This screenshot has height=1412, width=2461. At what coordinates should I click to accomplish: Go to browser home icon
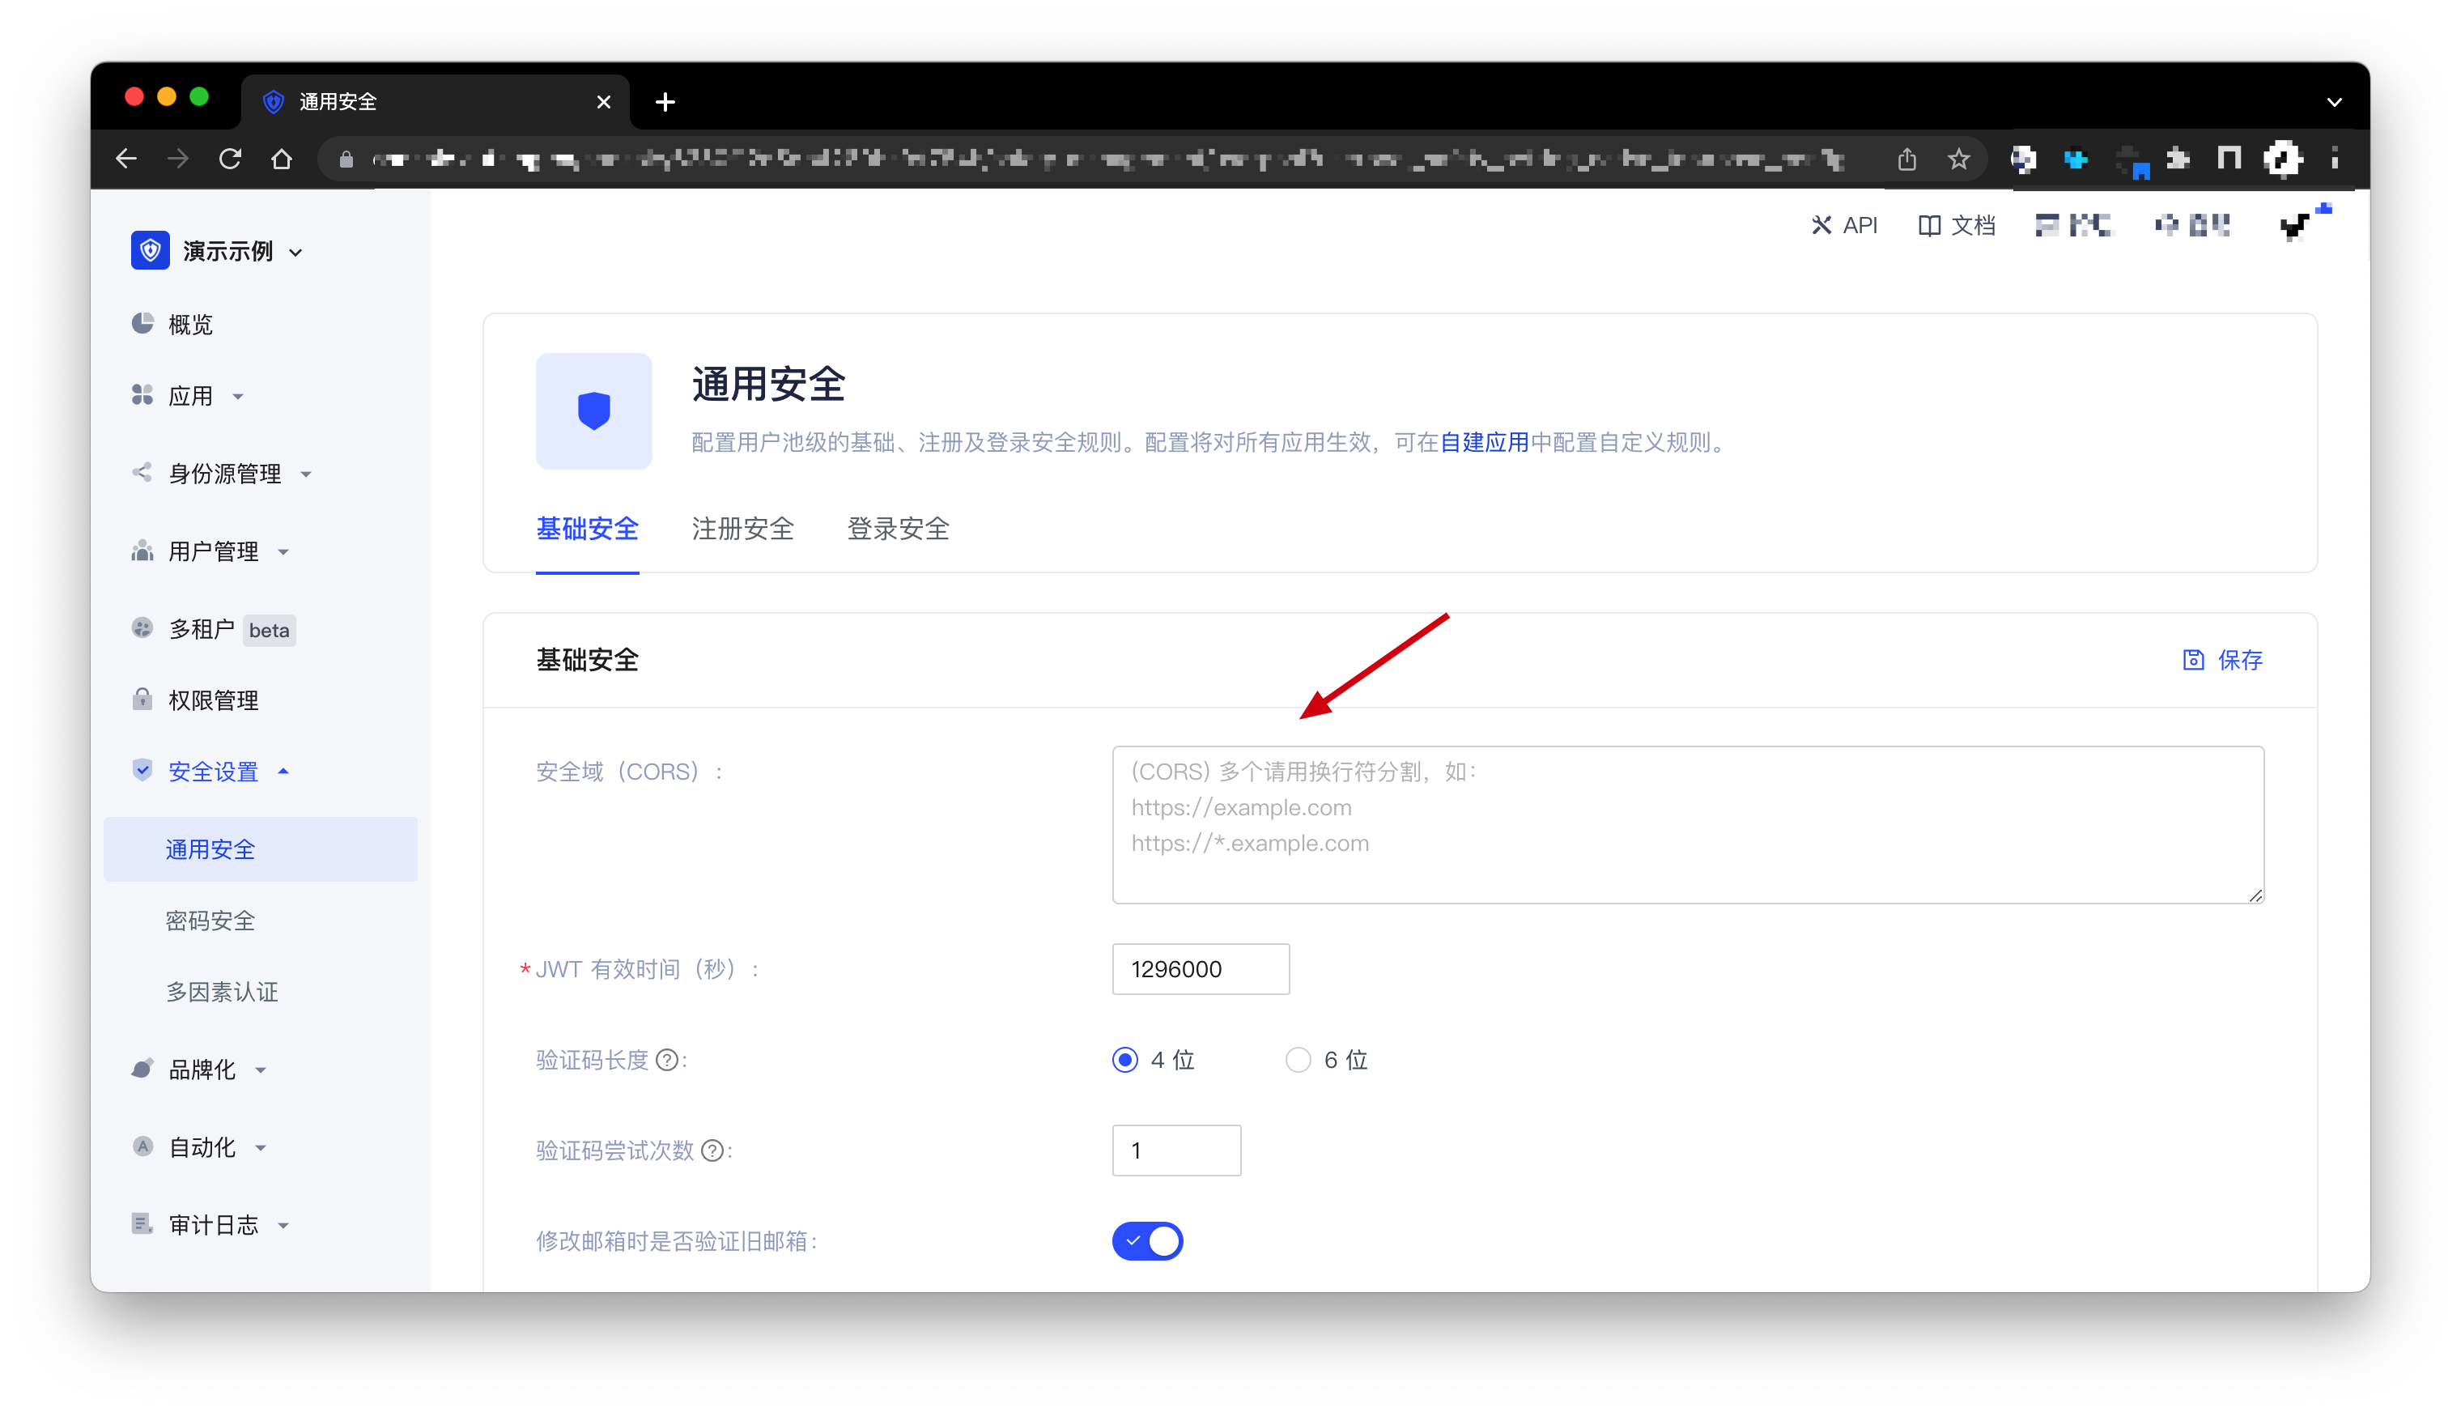tap(281, 159)
